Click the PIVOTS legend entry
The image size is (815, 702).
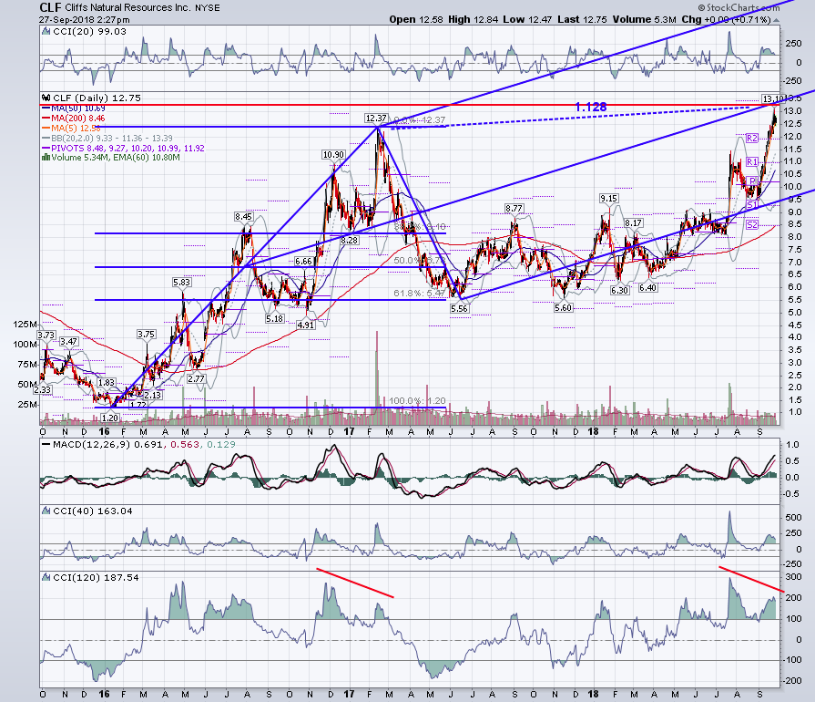[123, 148]
